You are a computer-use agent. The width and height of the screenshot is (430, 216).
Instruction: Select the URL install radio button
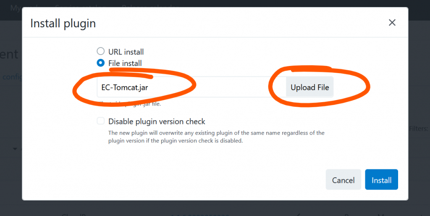point(101,52)
